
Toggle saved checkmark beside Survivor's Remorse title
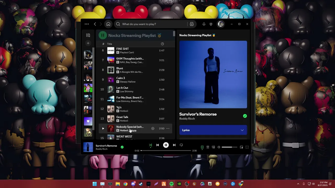[245, 116]
